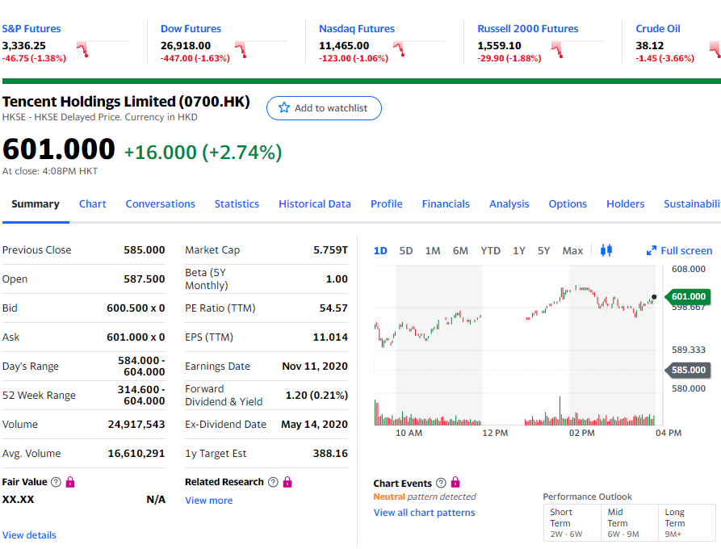Image resolution: width=721 pixels, height=549 pixels.
Task: Click View details under Fair Value
Action: point(29,534)
